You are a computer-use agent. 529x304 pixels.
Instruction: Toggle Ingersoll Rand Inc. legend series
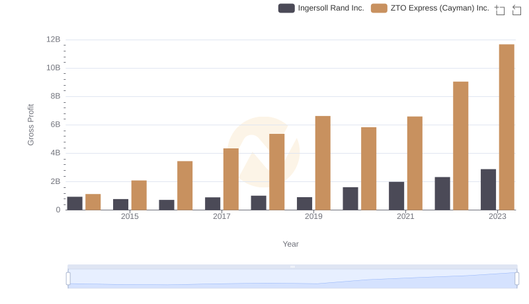[321, 8]
